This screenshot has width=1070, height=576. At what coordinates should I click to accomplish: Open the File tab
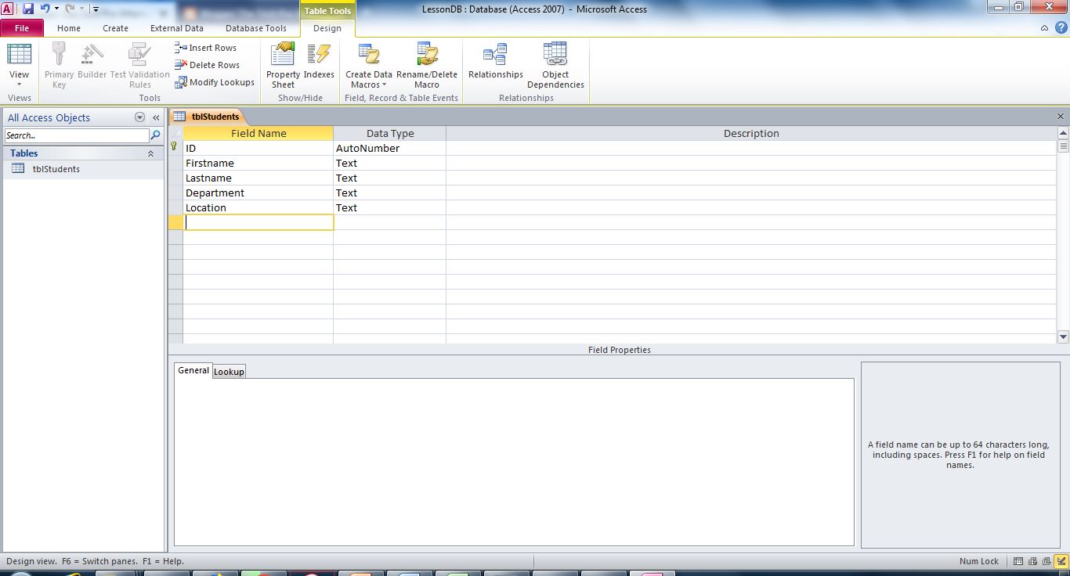[22, 28]
